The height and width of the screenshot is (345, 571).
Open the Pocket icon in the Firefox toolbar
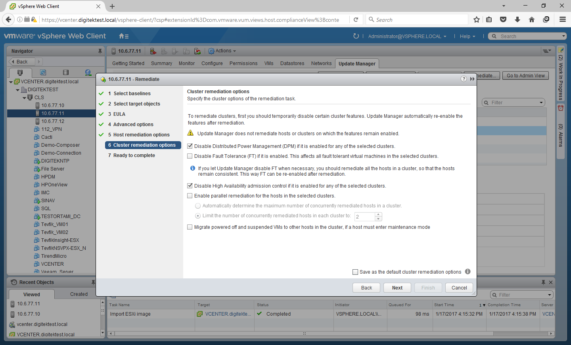(503, 20)
